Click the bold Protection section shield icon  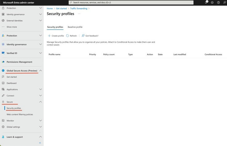pos(3,35)
